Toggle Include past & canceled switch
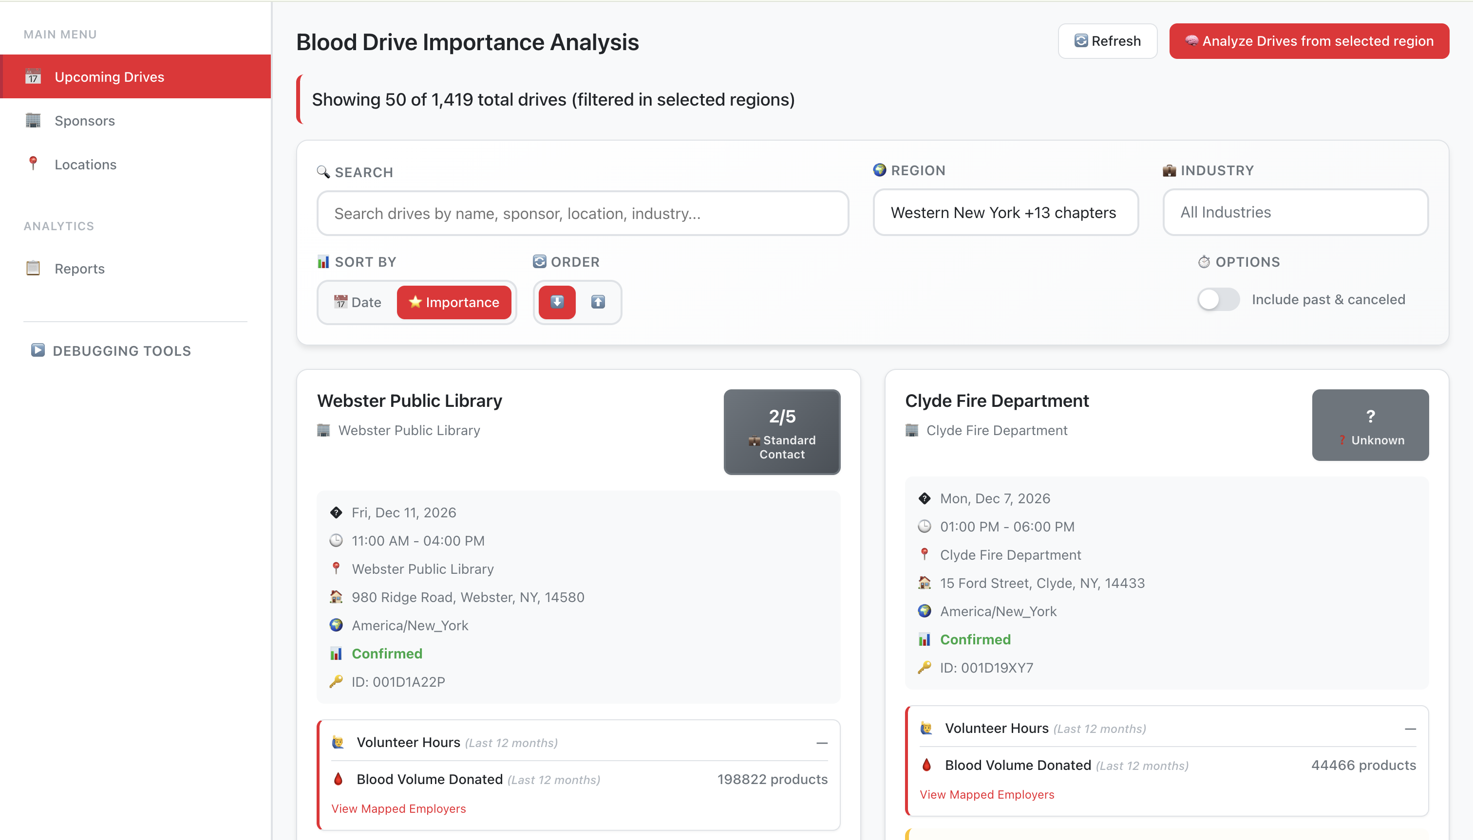The image size is (1473, 840). 1218,299
